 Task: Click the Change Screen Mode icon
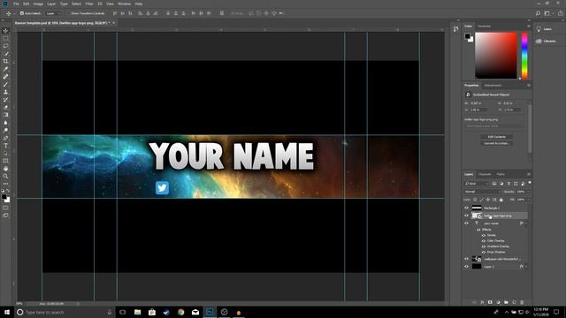coord(5,216)
